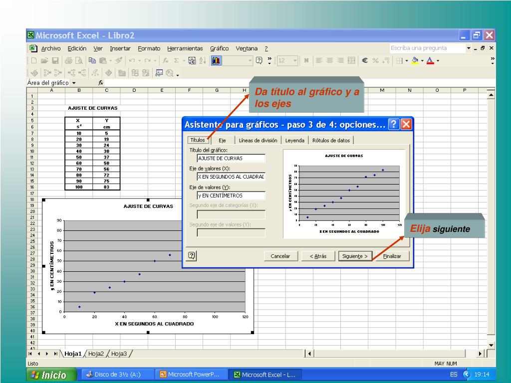Apply the yellow Fill Color bucket
Image resolution: width=511 pixels, height=383 pixels.
pyautogui.click(x=415, y=60)
